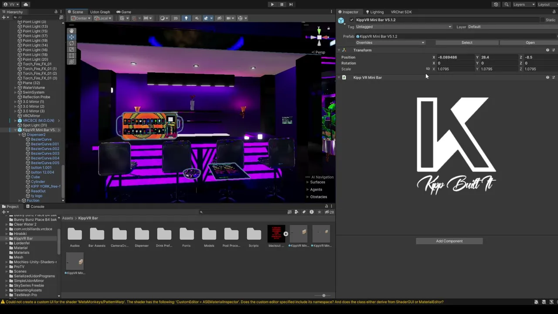Select the Scale tool in Scene
Screen dimensions: 558x314
71,49
